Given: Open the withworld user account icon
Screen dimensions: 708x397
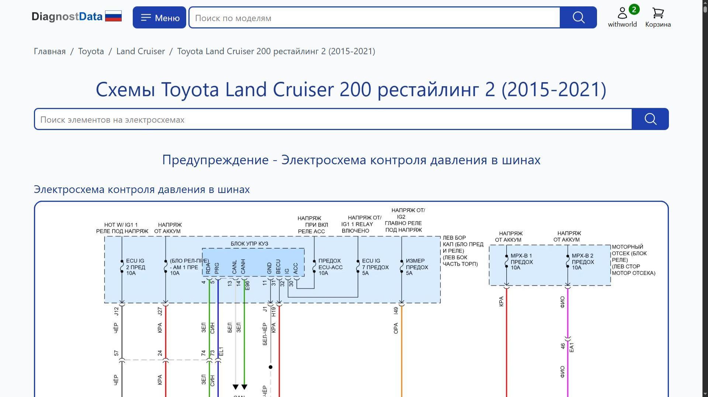Looking at the screenshot, I should click(622, 17).
